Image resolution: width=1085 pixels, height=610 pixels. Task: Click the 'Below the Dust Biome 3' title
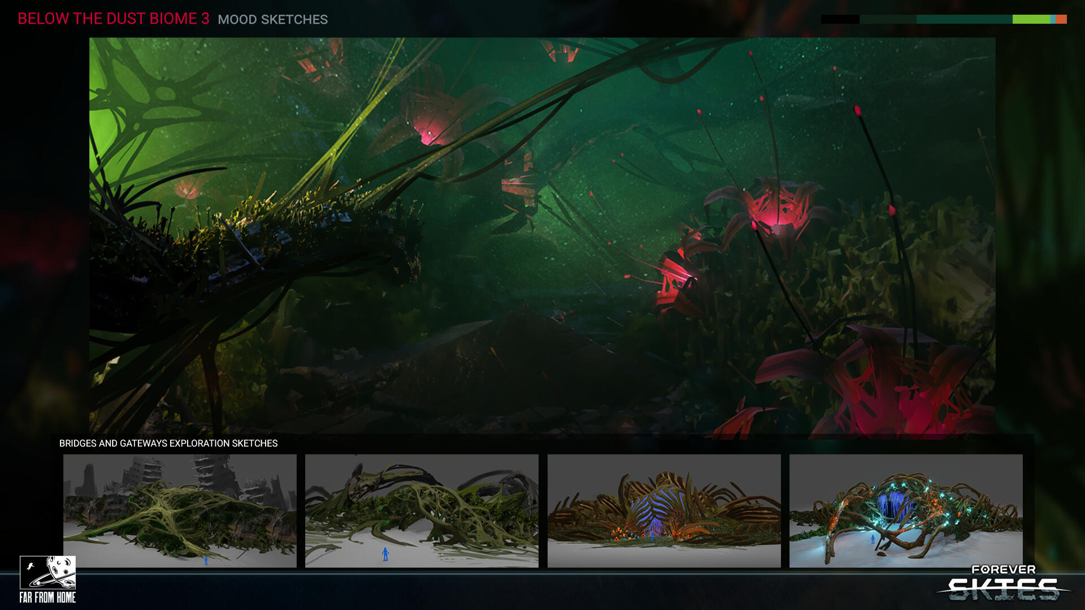point(114,19)
